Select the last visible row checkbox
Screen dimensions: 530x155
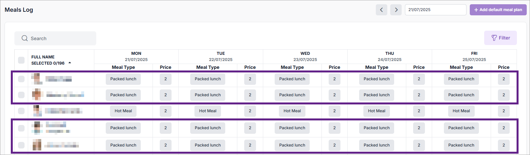pyautogui.click(x=21, y=145)
